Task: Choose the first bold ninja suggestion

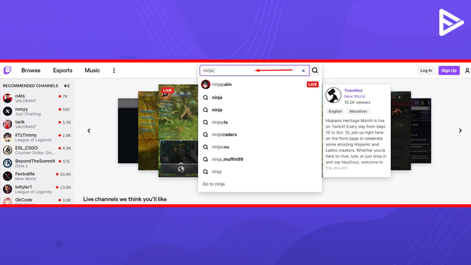Action: pyautogui.click(x=260, y=97)
